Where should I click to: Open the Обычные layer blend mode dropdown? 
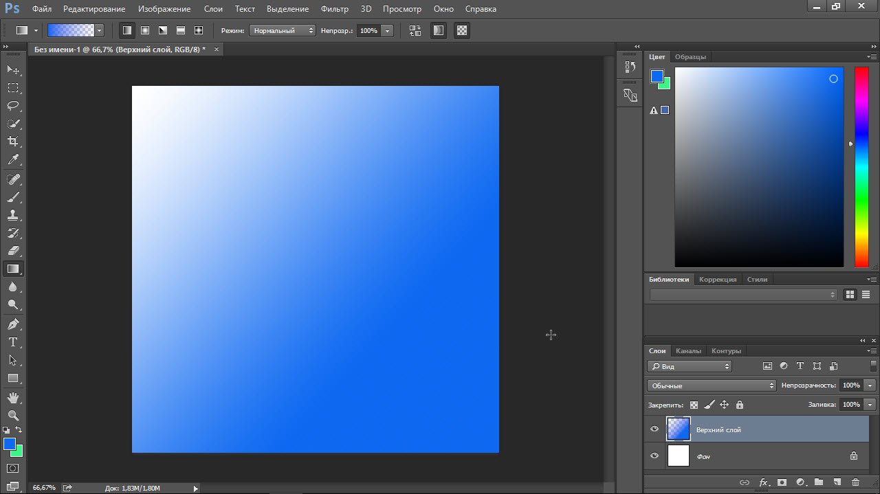(712, 385)
